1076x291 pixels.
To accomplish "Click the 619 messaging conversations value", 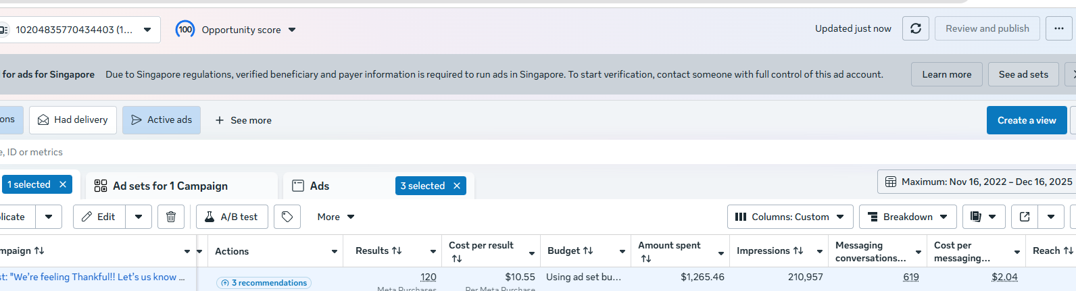I will (x=911, y=277).
